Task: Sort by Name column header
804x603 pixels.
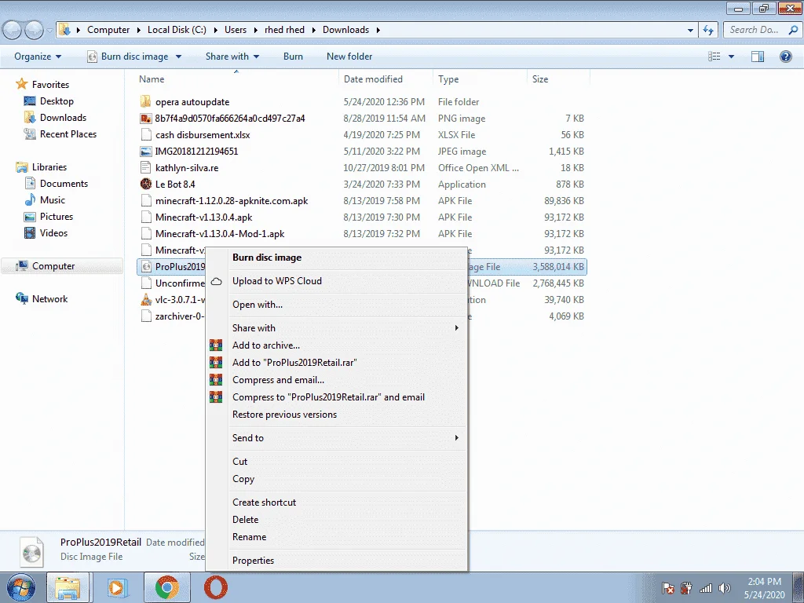Action: [x=152, y=79]
